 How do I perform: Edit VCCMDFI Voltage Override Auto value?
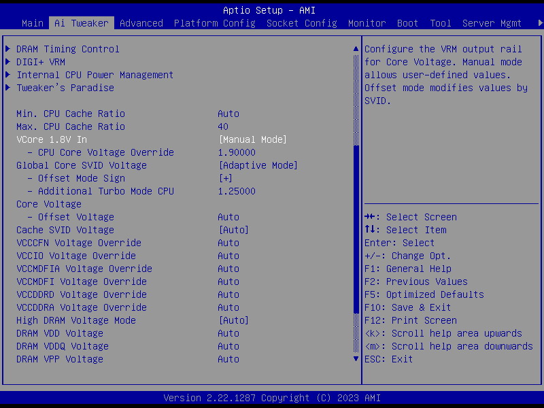[x=228, y=282]
